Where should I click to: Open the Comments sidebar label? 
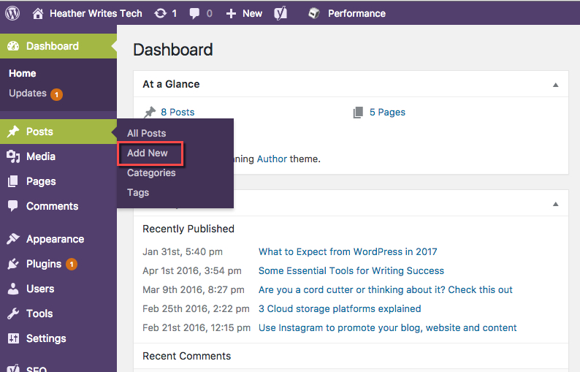tap(52, 206)
